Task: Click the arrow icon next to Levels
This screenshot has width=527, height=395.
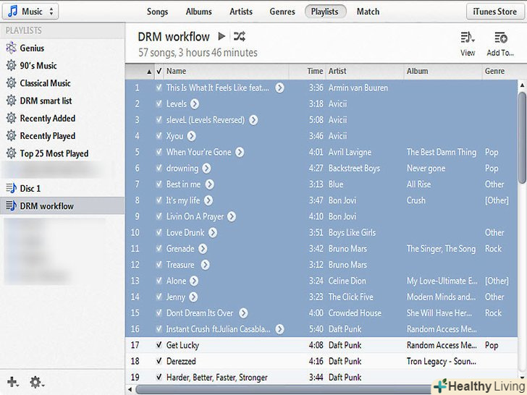Action: 195,104
